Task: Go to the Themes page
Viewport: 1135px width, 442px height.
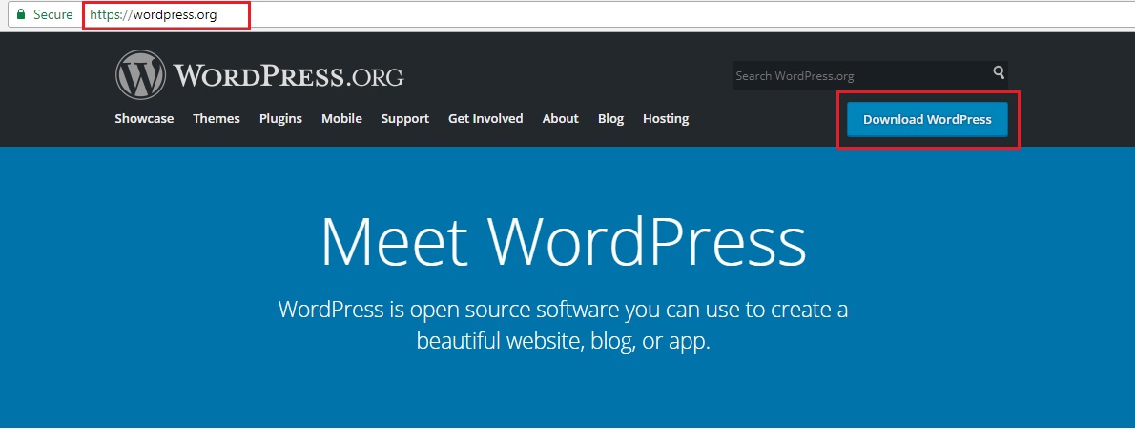Action: (217, 119)
